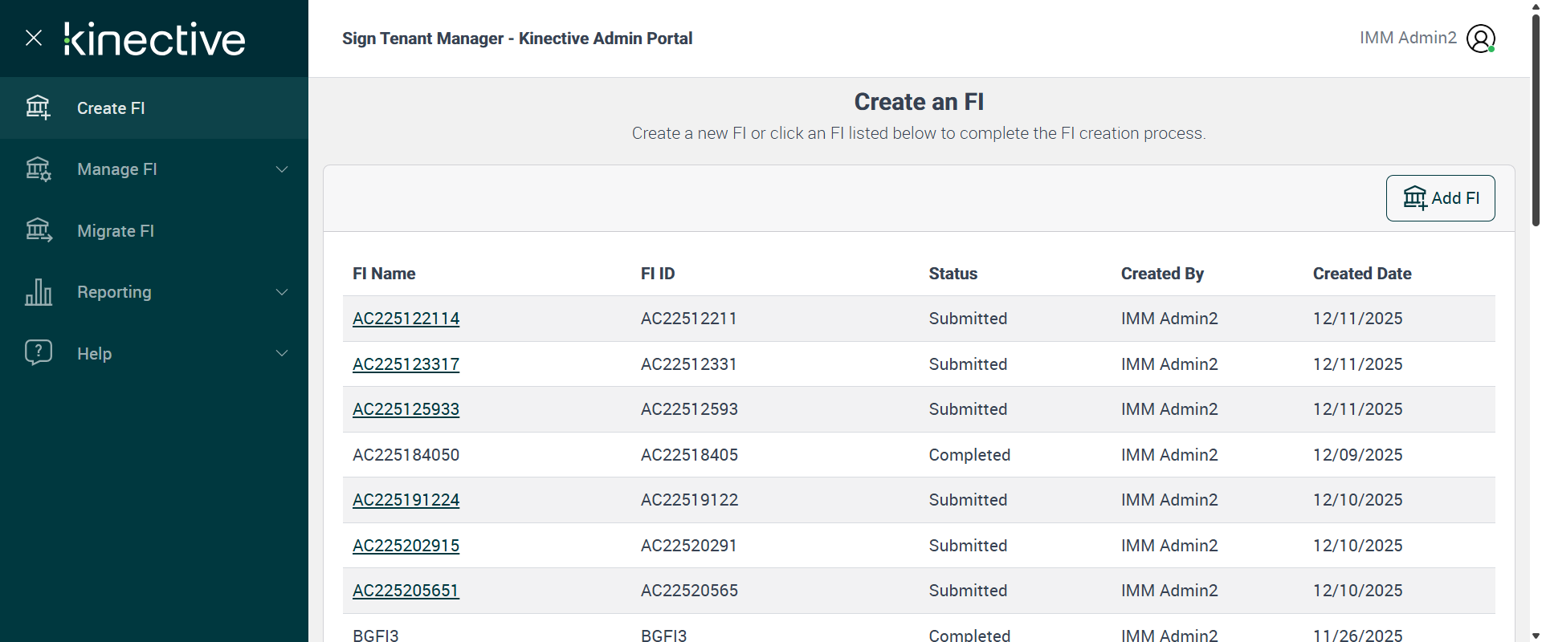Click the page vertical scrollbar thumb
Viewport: 1542px width, 642px height.
[1536, 120]
